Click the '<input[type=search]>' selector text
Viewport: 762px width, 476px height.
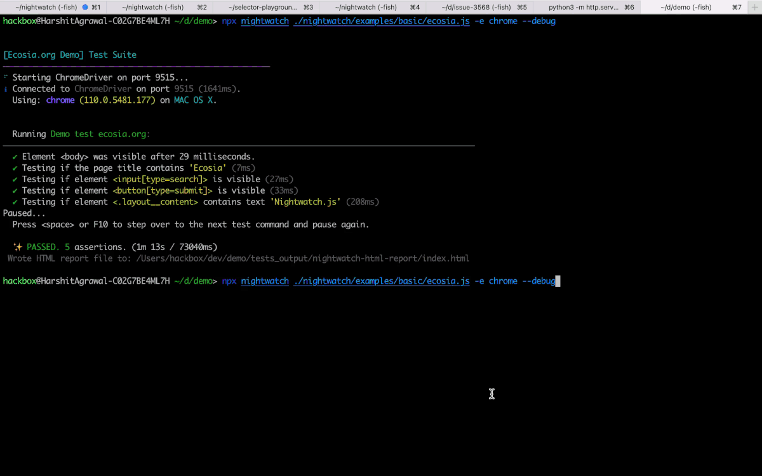click(160, 180)
